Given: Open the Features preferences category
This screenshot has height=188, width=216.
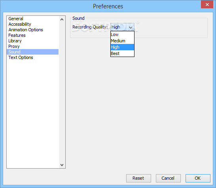Looking at the screenshot, I should coord(33,35).
